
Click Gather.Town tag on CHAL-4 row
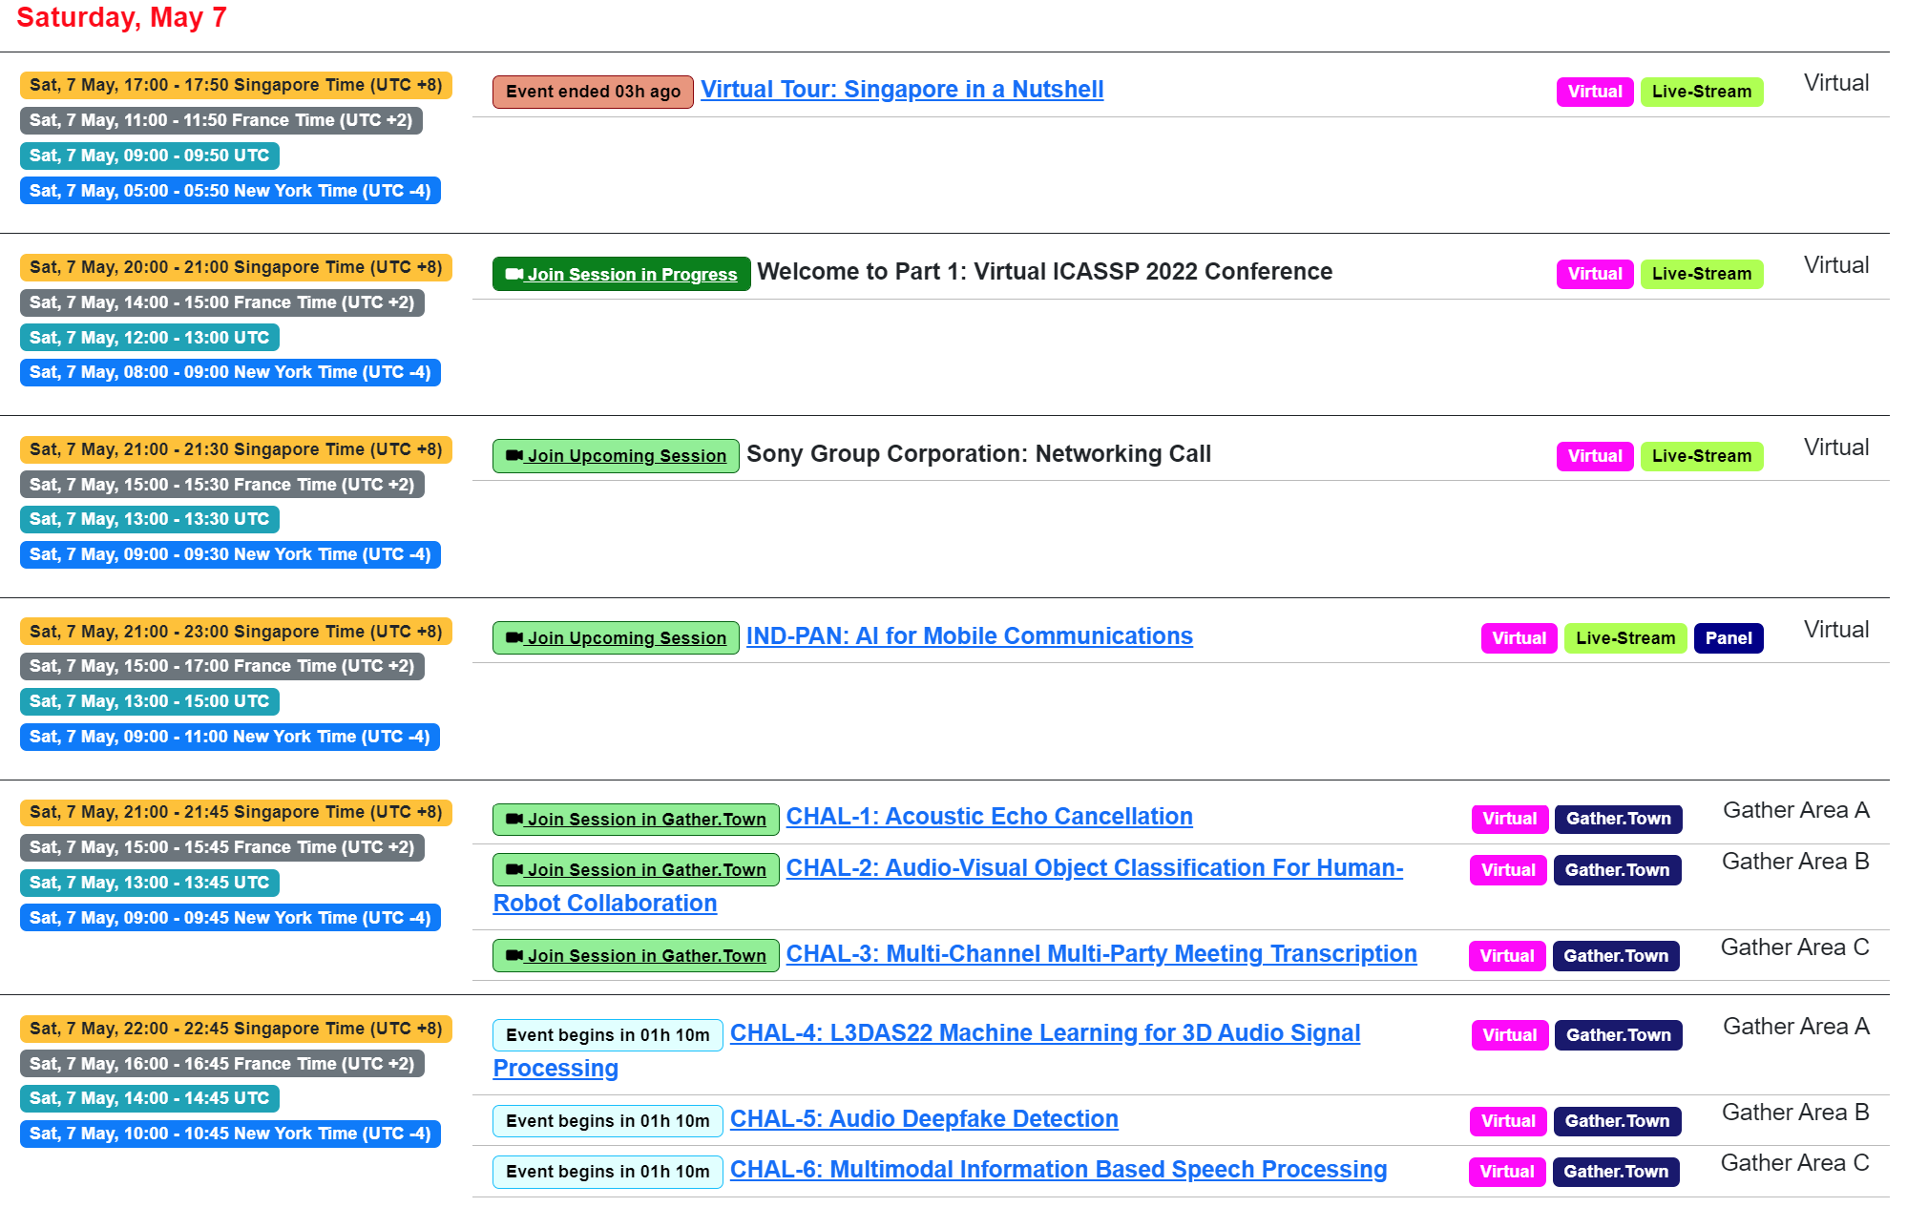click(1618, 1035)
